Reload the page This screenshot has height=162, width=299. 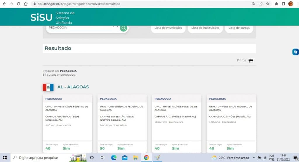coord(18,4)
